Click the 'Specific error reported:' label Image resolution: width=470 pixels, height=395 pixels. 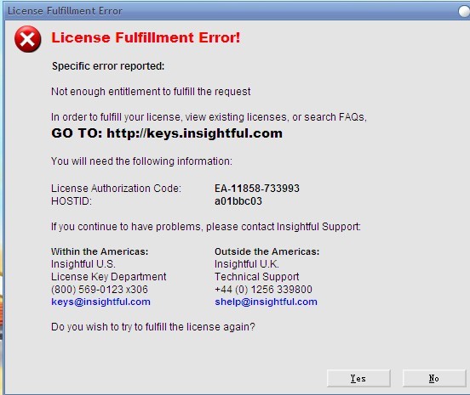108,65
